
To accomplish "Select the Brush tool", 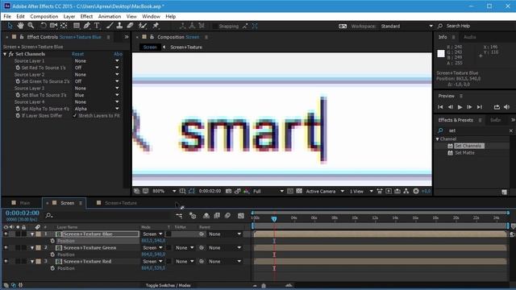I will click(x=110, y=26).
